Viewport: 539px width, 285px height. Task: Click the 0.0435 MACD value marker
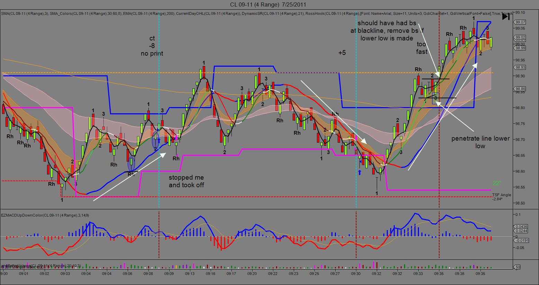[x=522, y=226]
